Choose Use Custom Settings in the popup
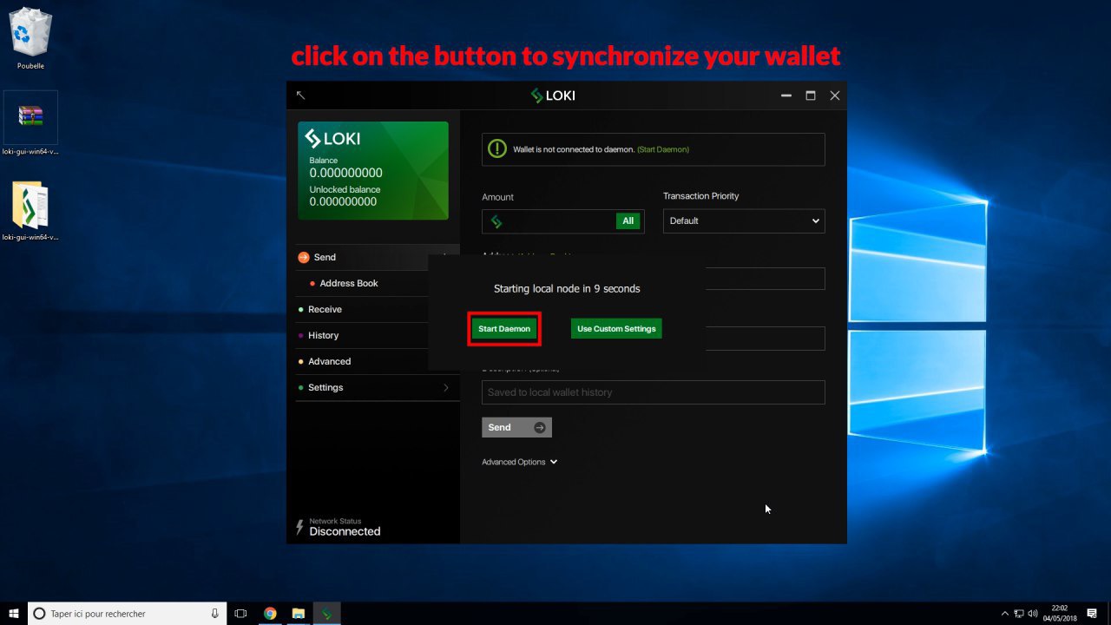This screenshot has height=625, width=1111. tap(616, 329)
